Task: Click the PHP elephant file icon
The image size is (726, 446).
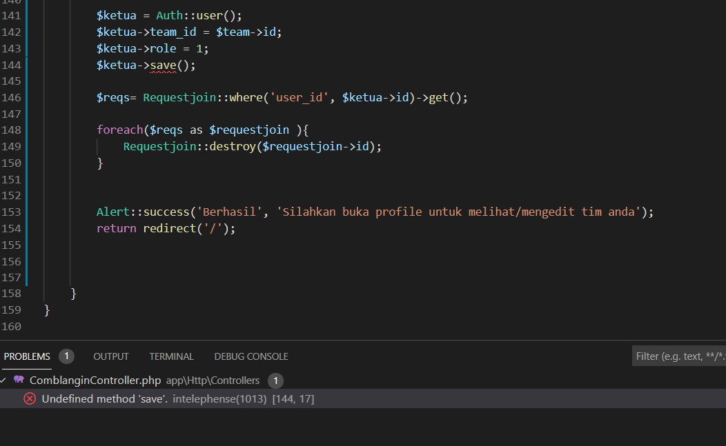Action: pos(19,380)
